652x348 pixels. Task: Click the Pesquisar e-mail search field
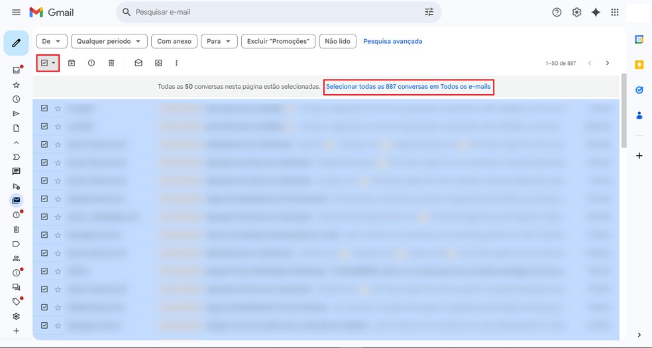click(x=278, y=12)
